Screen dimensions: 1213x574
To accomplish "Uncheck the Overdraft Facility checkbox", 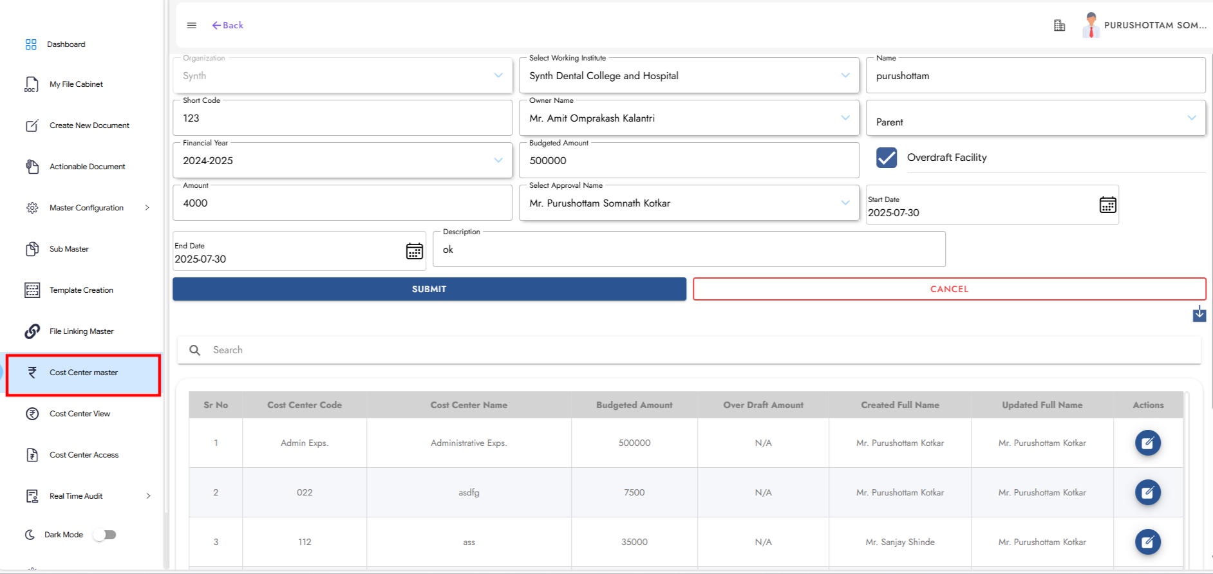I will [x=887, y=158].
